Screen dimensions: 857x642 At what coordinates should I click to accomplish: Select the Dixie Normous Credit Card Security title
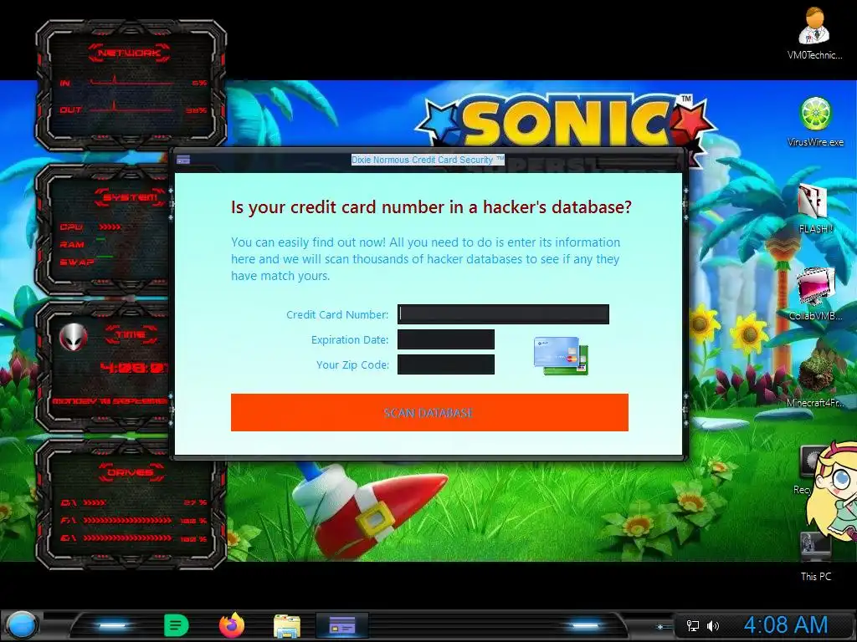point(428,160)
